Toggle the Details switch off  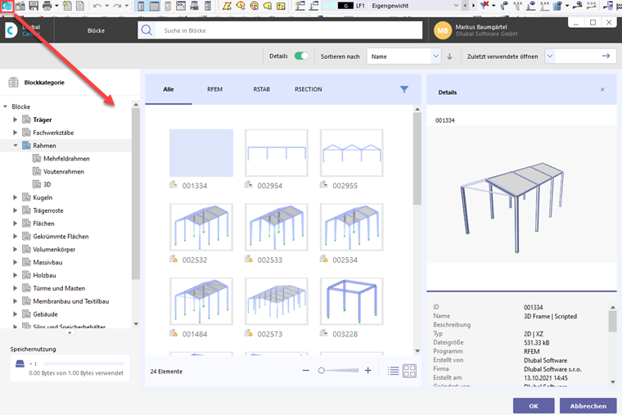301,56
